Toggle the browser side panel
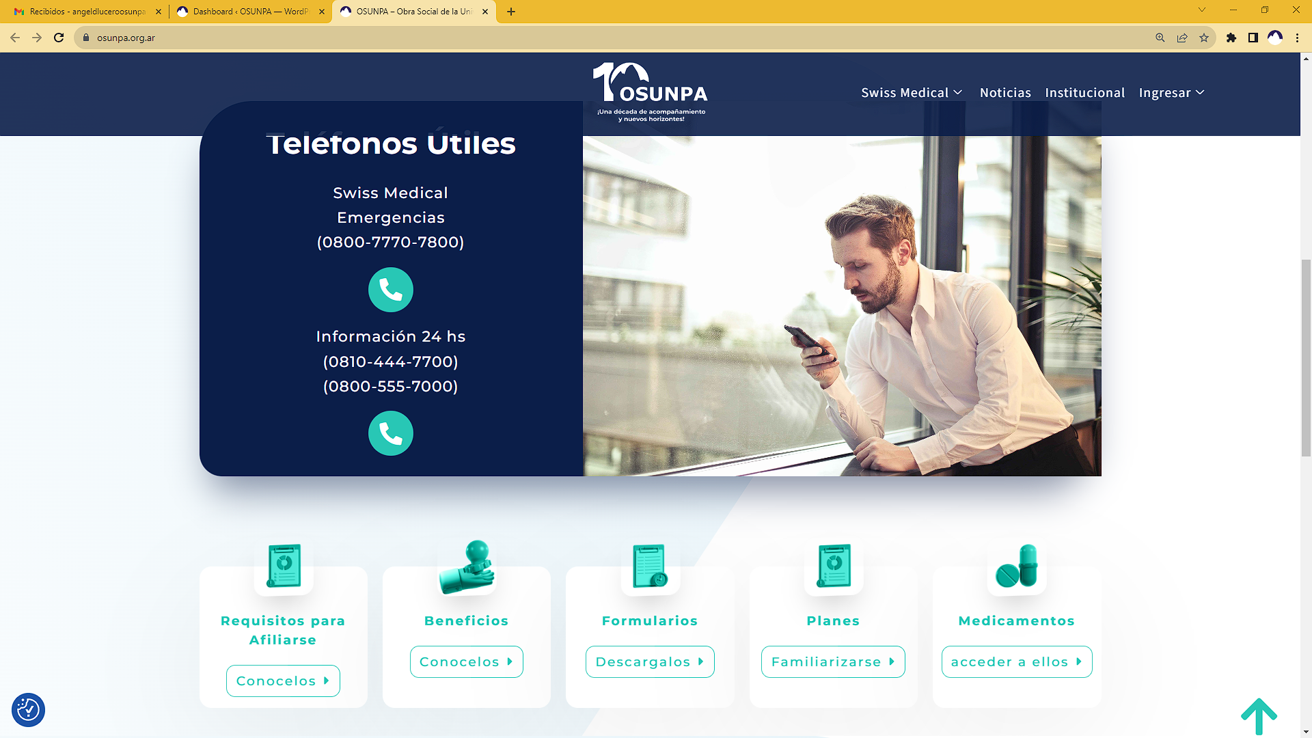This screenshot has width=1312, height=738. (x=1253, y=38)
